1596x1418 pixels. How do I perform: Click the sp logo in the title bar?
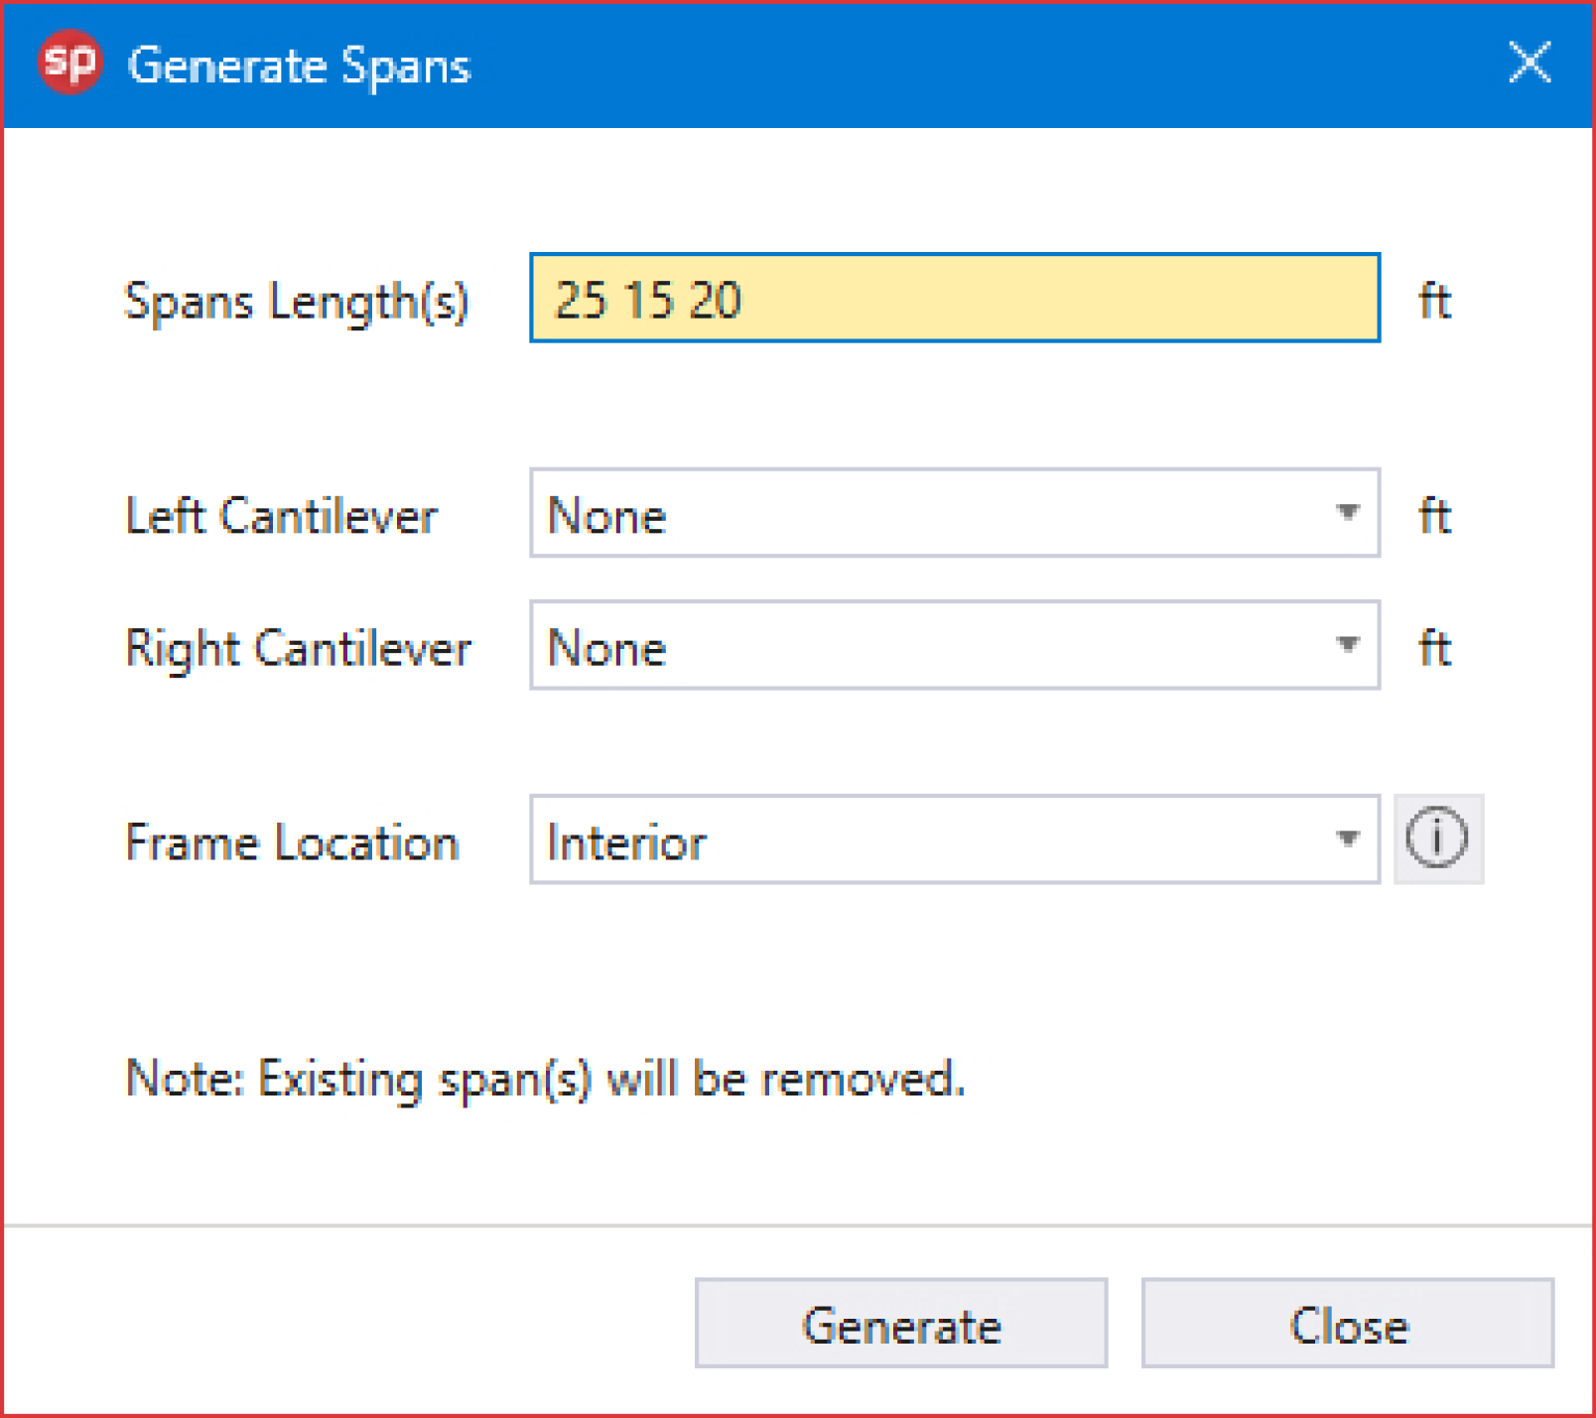tap(68, 64)
